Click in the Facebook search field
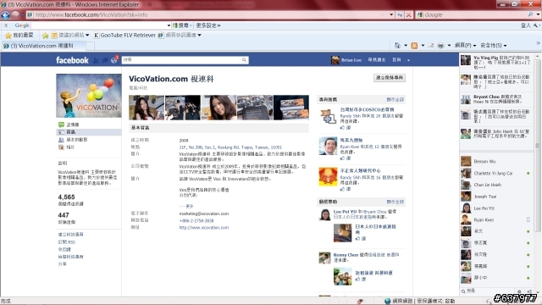The image size is (542, 305). [181, 60]
